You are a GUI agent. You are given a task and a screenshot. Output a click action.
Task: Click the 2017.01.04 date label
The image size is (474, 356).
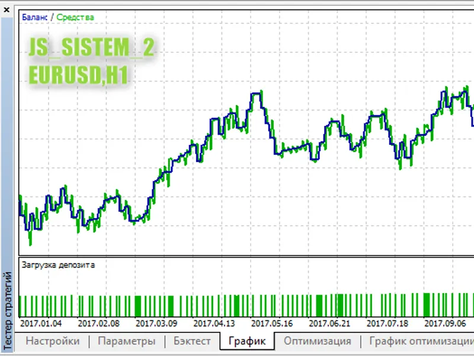point(41,323)
